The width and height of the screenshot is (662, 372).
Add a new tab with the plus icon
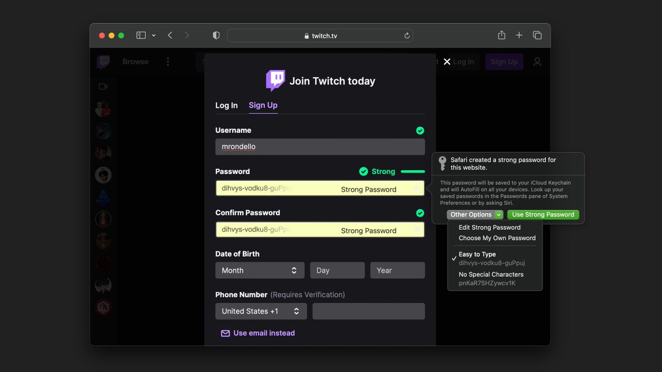tap(519, 35)
